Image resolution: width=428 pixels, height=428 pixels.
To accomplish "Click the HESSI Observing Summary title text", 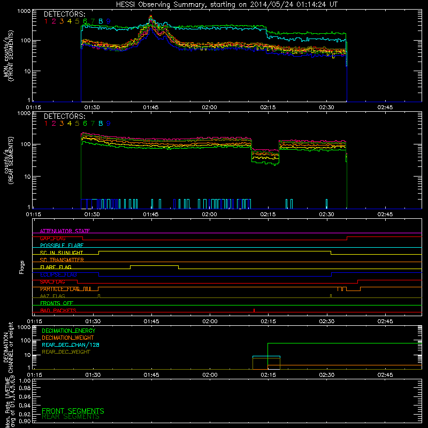I will tap(226, 5).
